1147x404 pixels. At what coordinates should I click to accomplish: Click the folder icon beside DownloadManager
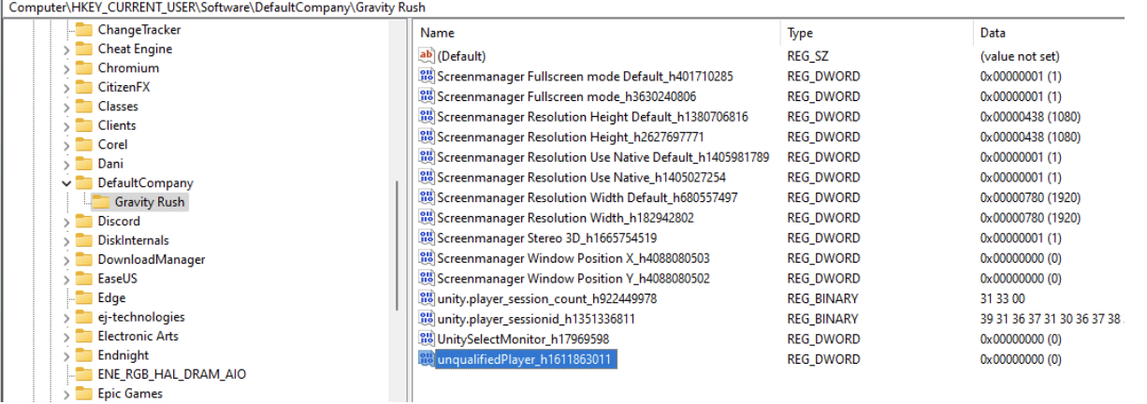pyautogui.click(x=84, y=260)
